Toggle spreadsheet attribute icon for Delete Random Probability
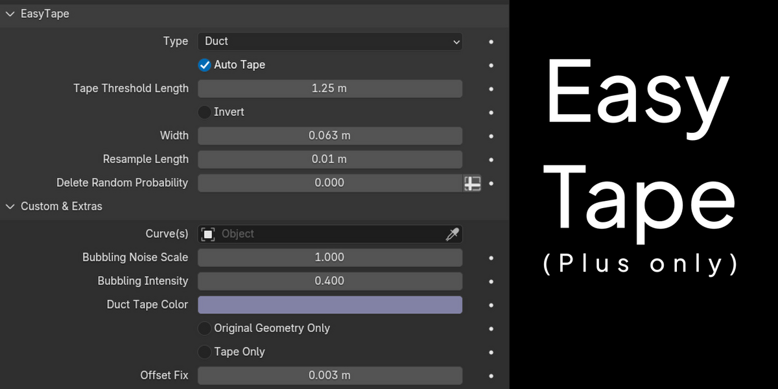The image size is (778, 389). tap(473, 183)
